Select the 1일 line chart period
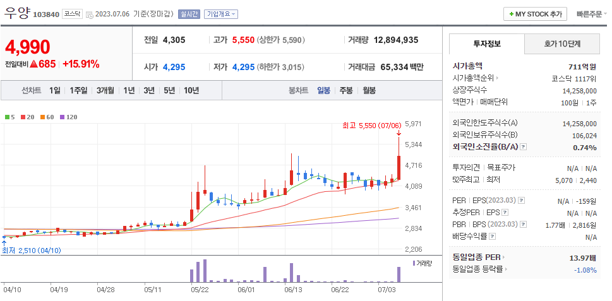The image size is (612, 301). tap(55, 90)
